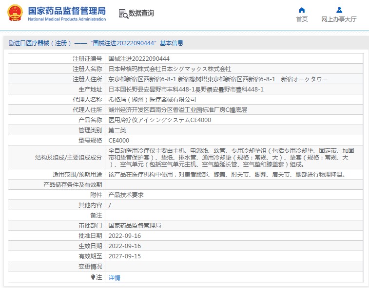Screen dimensions: 369x288
Task: Click the 数据查询 label
Action: [x=141, y=13]
